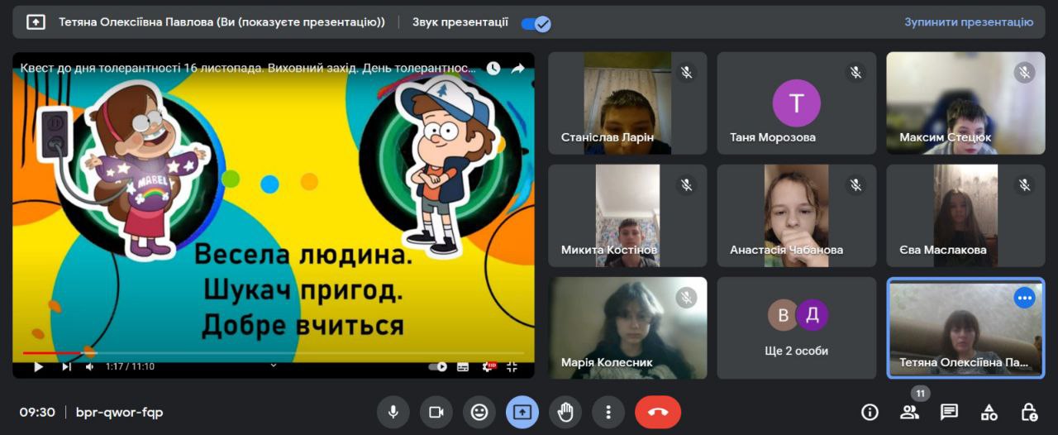
Task: Click the muted mic icon on Марія Колесник tile
Action: click(x=686, y=298)
